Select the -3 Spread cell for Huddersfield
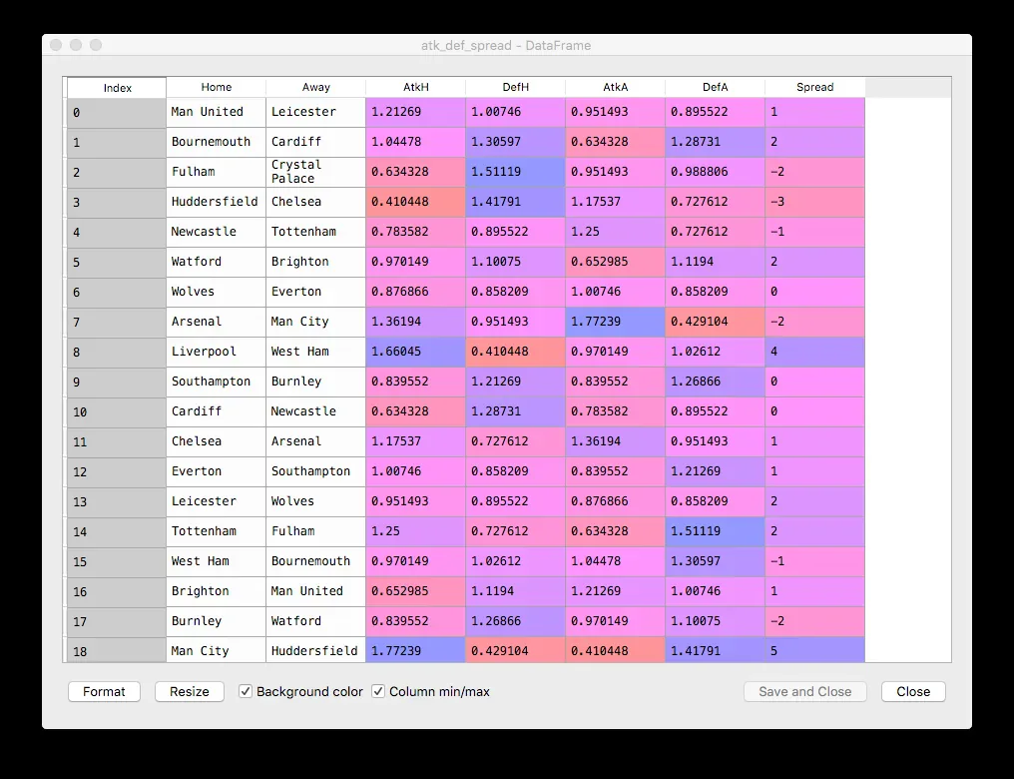Image resolution: width=1014 pixels, height=779 pixels. click(814, 202)
